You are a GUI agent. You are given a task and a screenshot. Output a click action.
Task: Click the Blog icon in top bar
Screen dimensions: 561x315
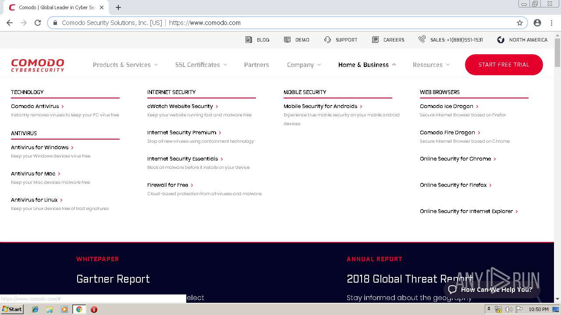click(249, 39)
